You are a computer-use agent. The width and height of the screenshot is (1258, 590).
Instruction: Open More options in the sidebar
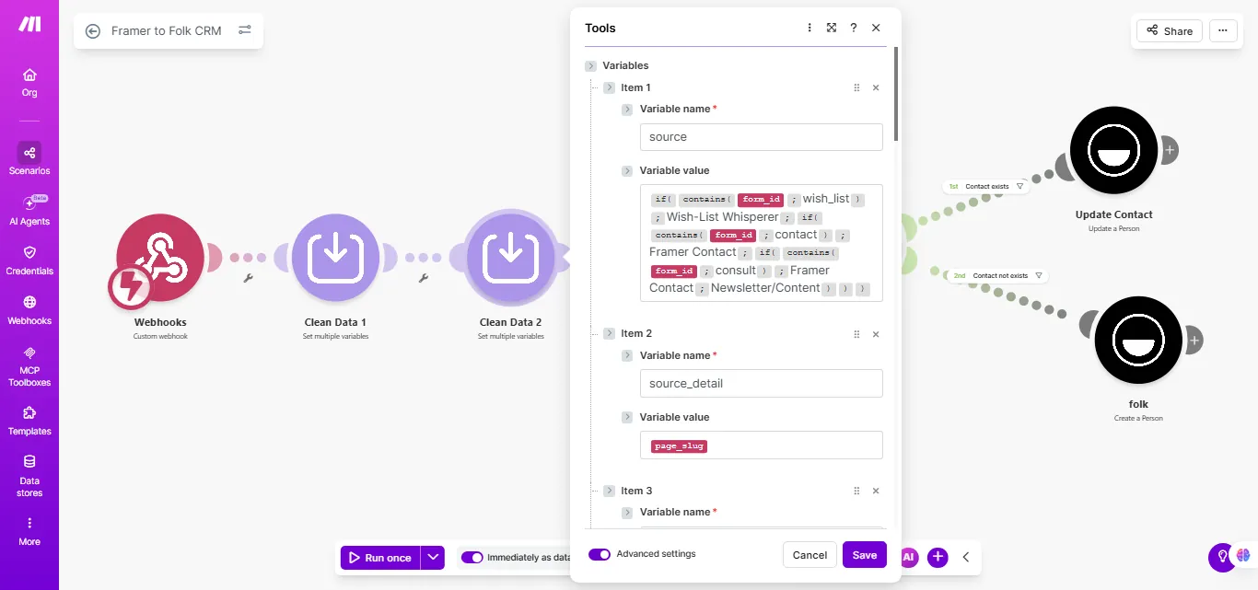coord(29,531)
